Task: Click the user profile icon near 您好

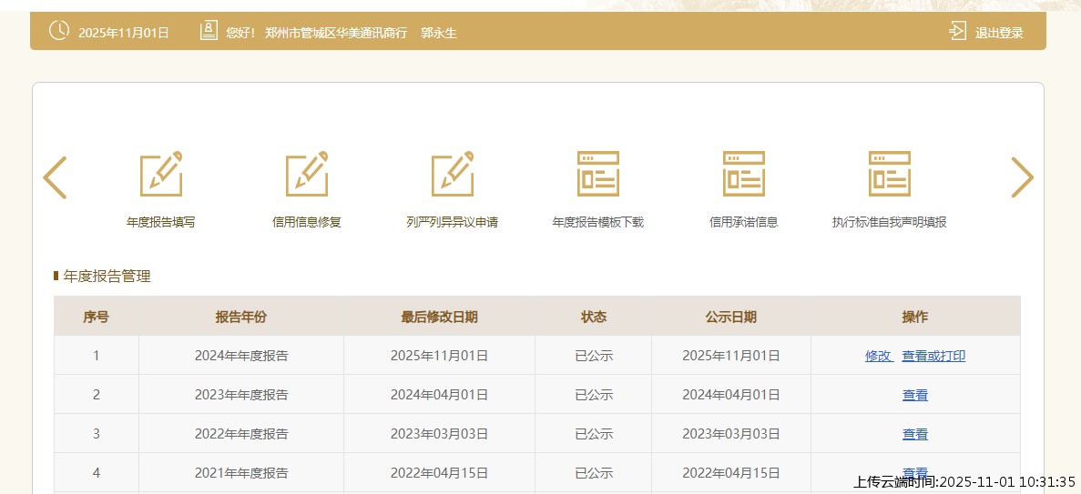Action: click(209, 32)
